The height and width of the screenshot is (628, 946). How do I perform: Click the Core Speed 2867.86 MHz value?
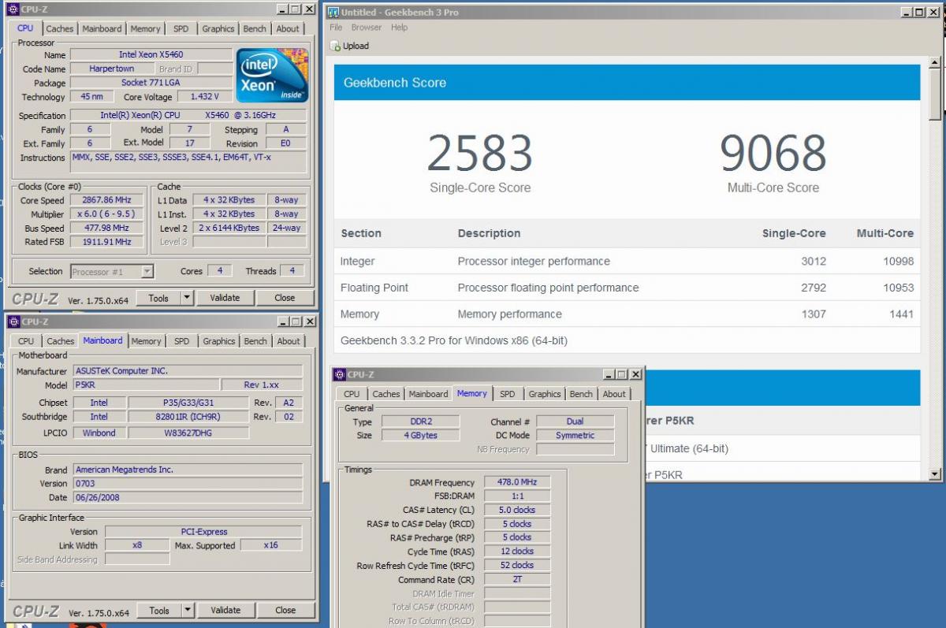(106, 200)
